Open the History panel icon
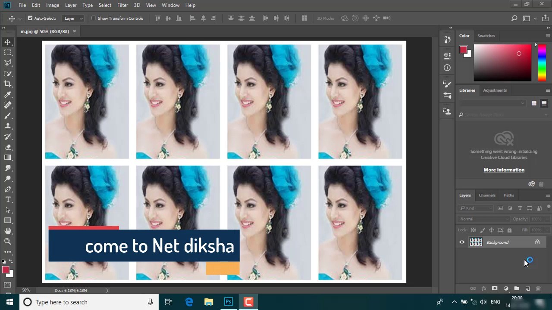 click(447, 40)
